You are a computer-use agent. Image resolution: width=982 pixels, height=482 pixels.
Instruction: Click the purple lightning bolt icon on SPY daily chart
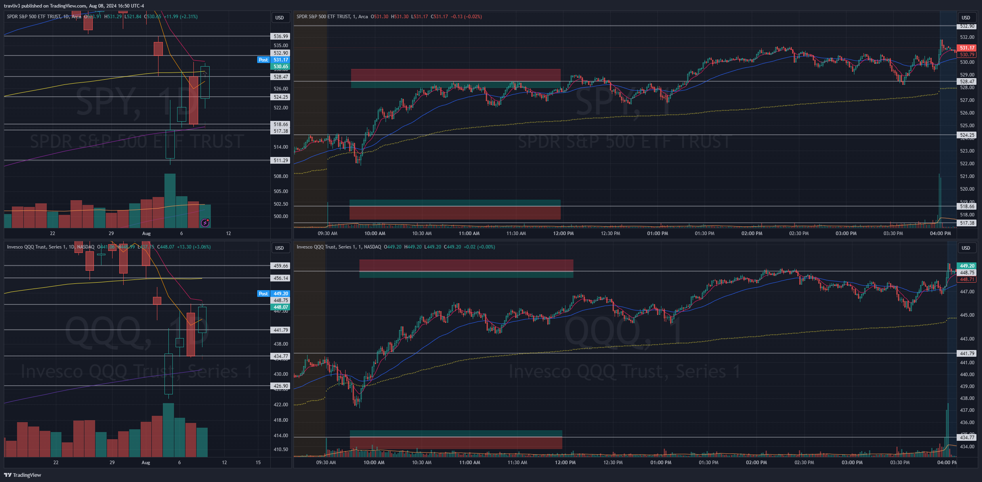[x=205, y=223]
